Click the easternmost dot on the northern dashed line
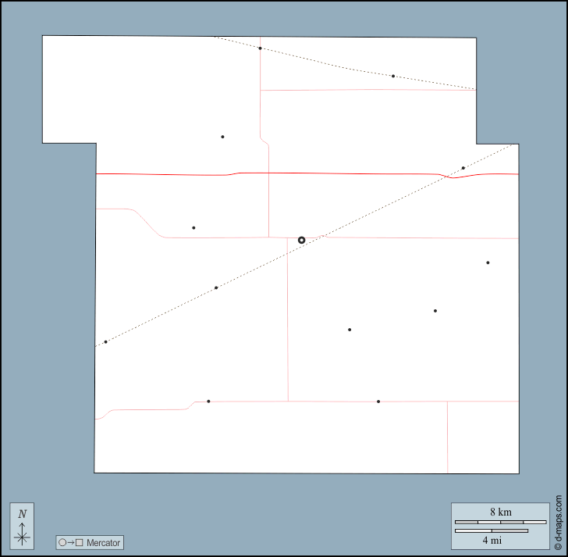The width and height of the screenshot is (568, 557). 393,77
